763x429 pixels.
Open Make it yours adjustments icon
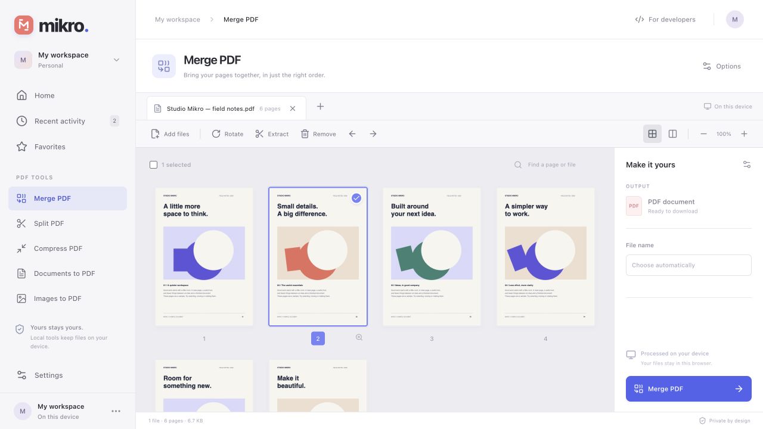pyautogui.click(x=747, y=164)
